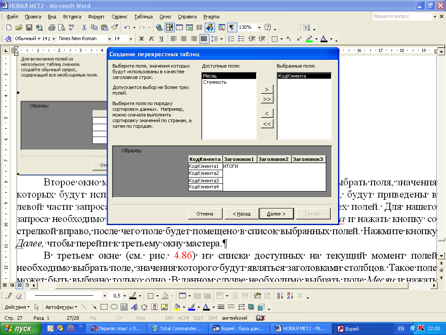This screenshot has width=446, height=335.
Task: Apply the font color 'A' swatch
Action: click(324, 39)
